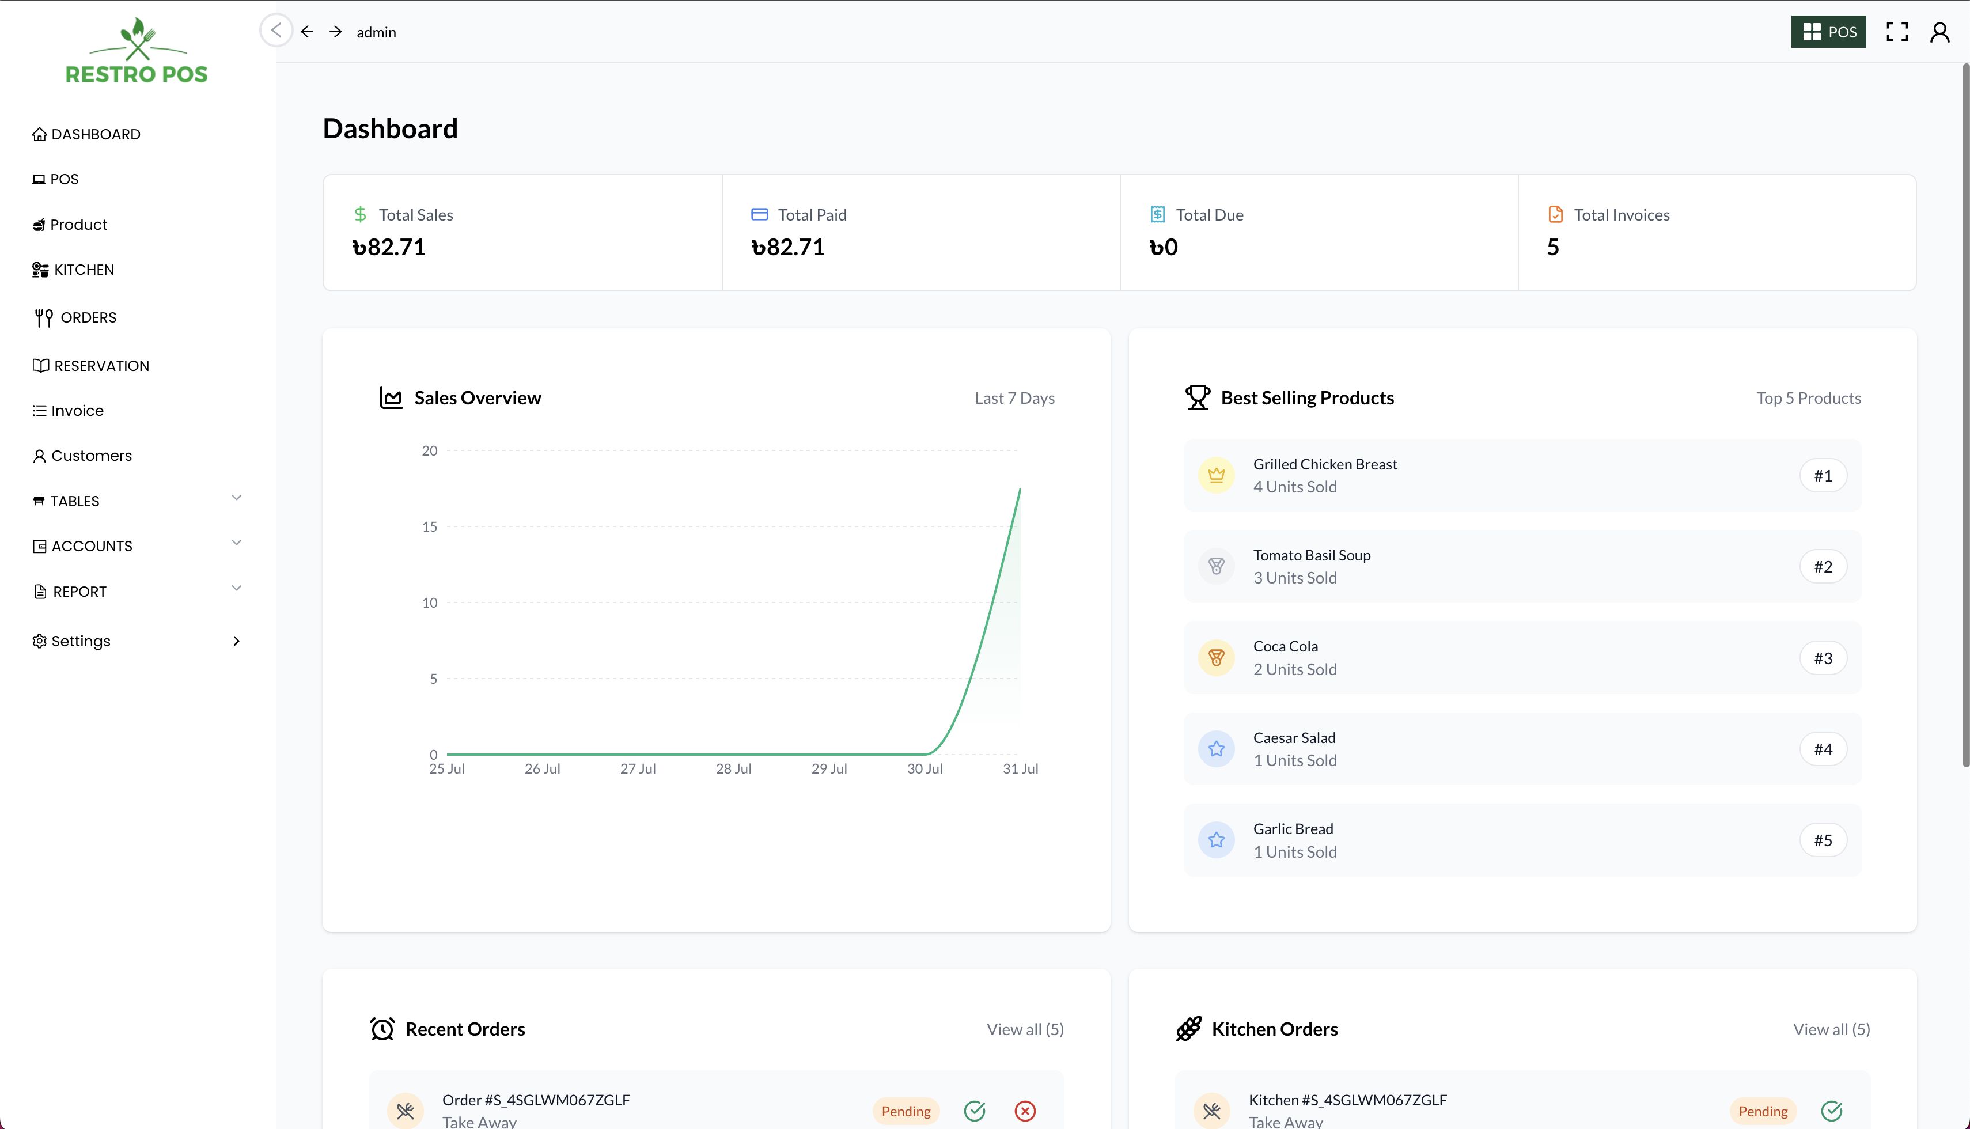Mark kitchen order done with check icon
The image size is (1970, 1129).
tap(1831, 1111)
